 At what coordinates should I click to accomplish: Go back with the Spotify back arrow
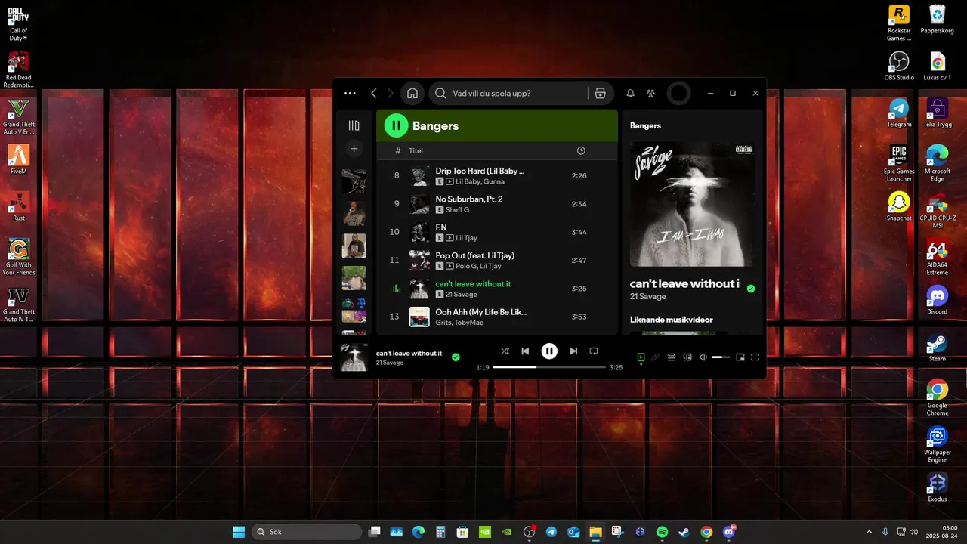[373, 93]
